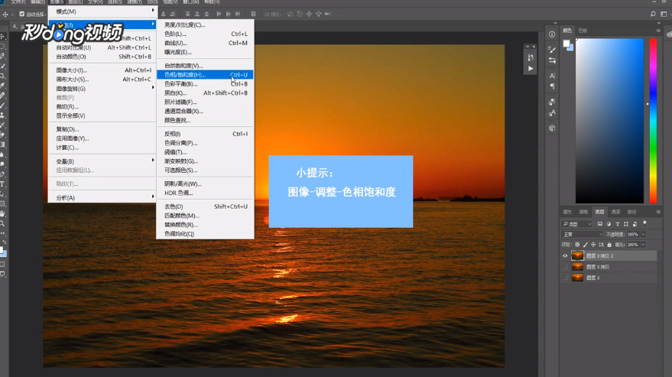Viewport: 672px width, 377px height.
Task: Open the blend mode '正常' dropdown
Action: 582,234
